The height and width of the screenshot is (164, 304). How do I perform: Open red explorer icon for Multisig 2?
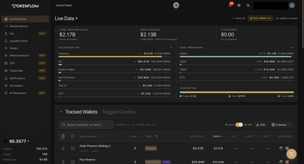[x=287, y=148]
